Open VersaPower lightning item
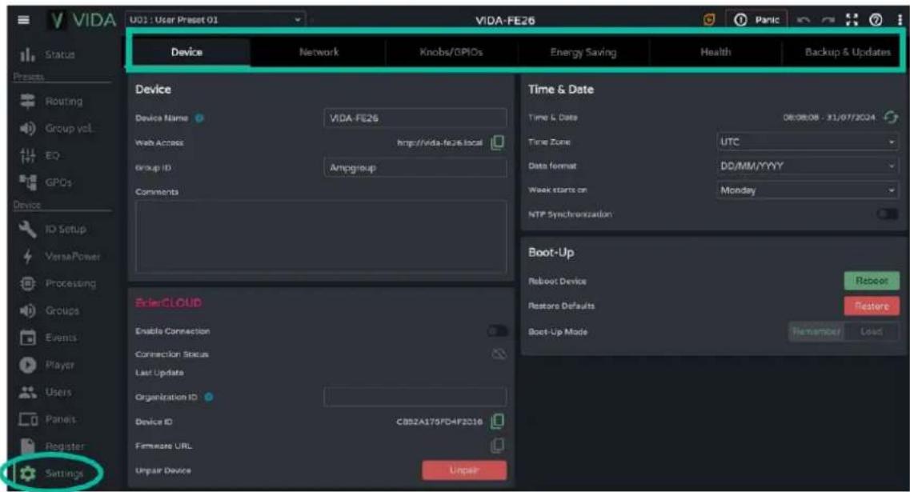Viewport: 910px width, 492px height. tap(59, 256)
